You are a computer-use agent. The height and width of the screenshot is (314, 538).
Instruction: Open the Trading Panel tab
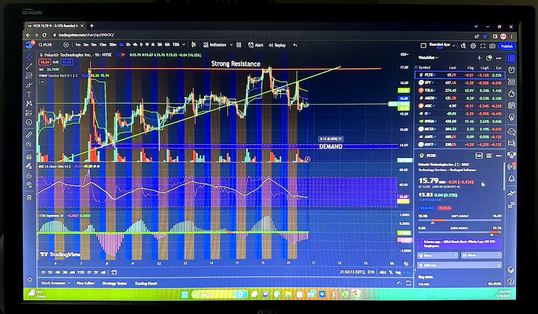(x=146, y=283)
